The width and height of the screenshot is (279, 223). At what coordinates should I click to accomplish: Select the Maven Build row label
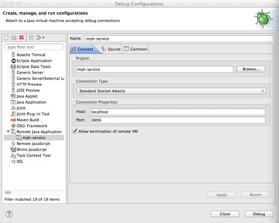(x=28, y=120)
